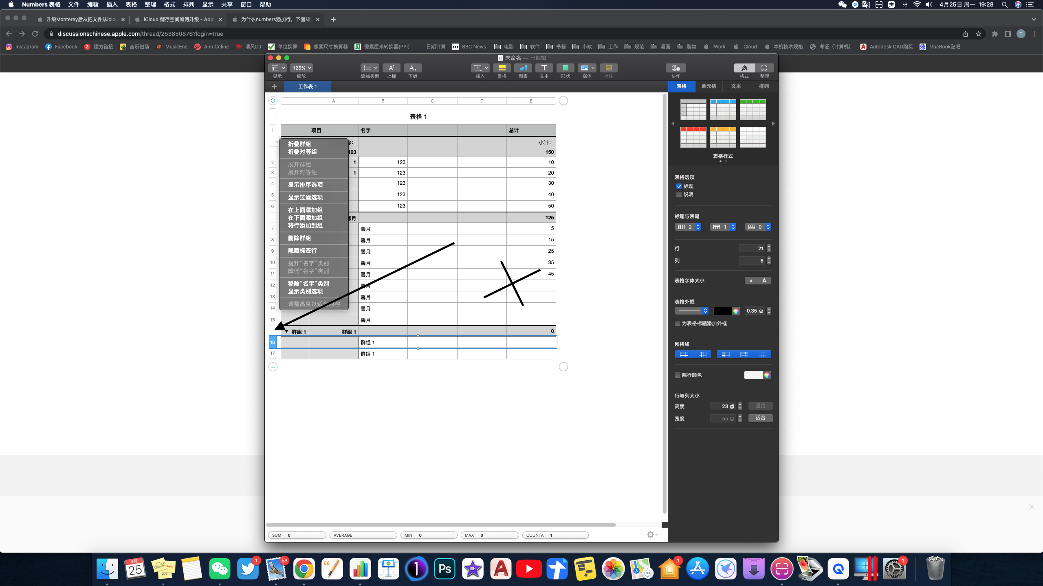Select 删除群组 in the context menu

(x=299, y=238)
